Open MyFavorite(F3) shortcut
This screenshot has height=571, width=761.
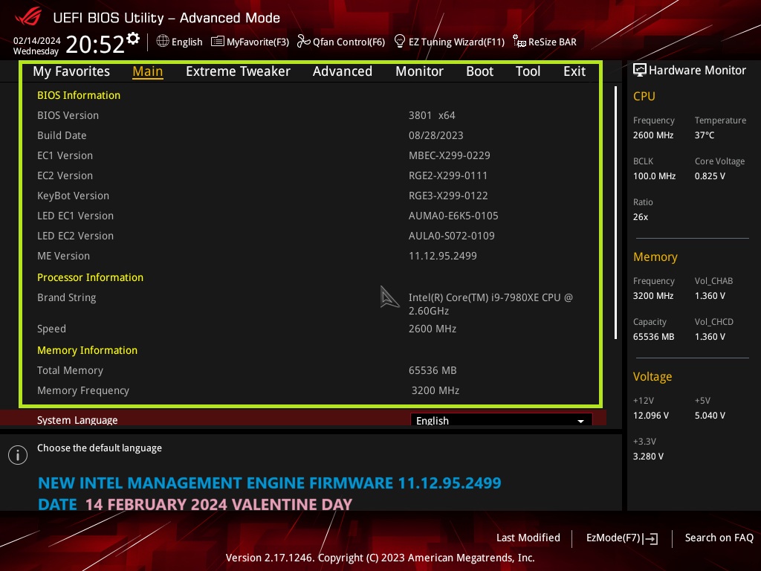pyautogui.click(x=250, y=42)
